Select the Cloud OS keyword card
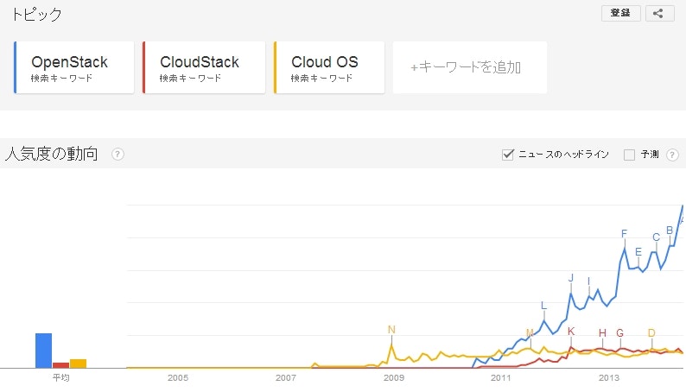The image size is (686, 392). 329,67
